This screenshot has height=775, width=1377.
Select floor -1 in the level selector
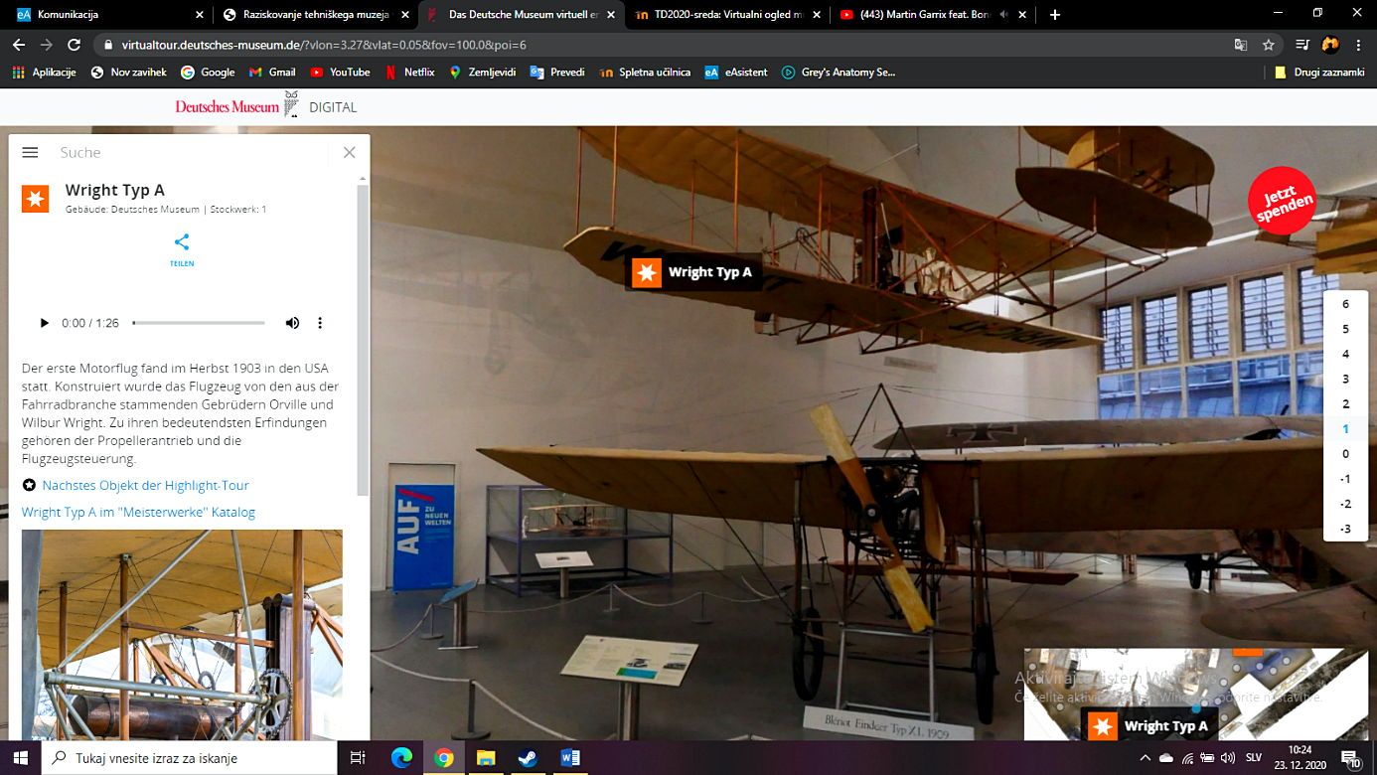1345,479
